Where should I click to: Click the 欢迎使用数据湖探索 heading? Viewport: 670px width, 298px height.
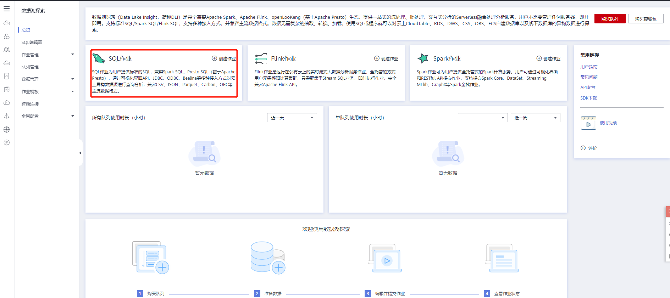[326, 229]
